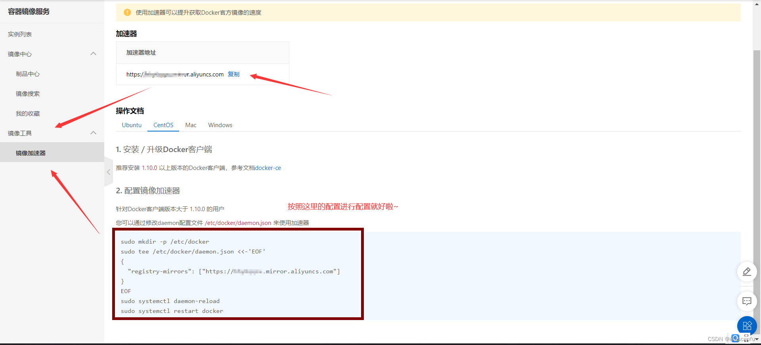Switch to the Ubuntu tab

pos(132,125)
